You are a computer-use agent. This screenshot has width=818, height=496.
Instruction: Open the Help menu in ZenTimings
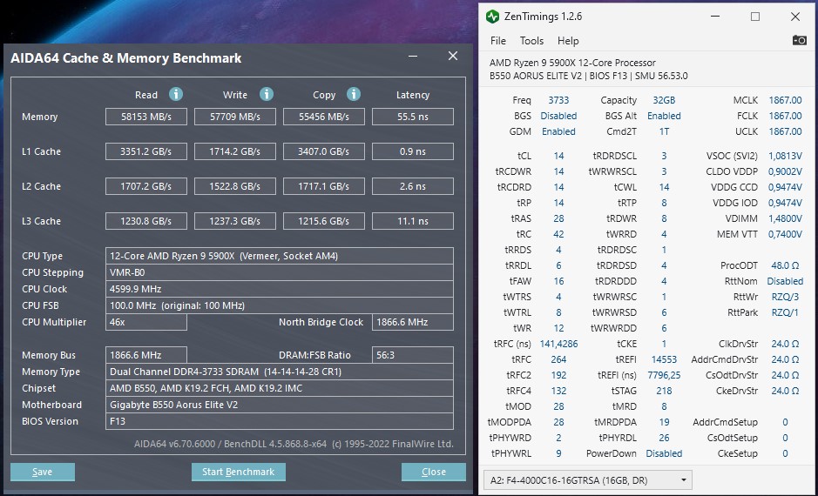click(568, 41)
